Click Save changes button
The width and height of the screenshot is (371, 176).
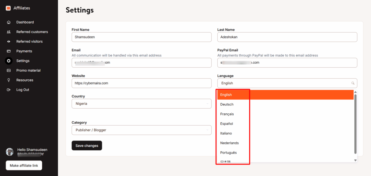[x=87, y=146]
